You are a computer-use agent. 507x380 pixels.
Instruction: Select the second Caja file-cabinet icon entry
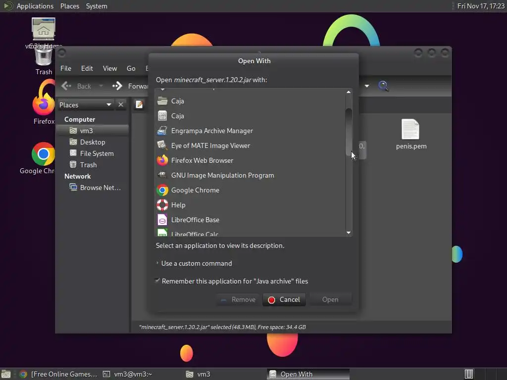(x=162, y=116)
